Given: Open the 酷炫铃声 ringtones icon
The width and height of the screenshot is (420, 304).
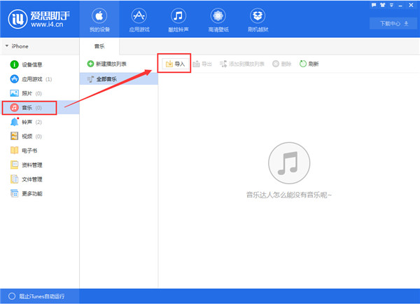Looking at the screenshot, I should [x=178, y=20].
